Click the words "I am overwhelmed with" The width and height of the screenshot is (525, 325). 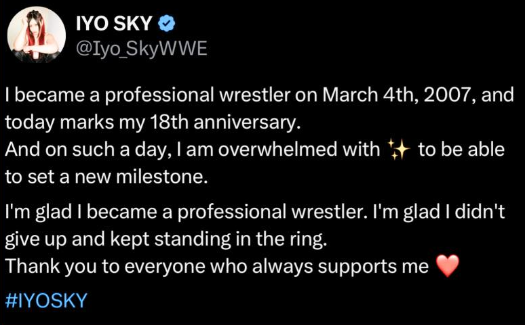pos(276,149)
